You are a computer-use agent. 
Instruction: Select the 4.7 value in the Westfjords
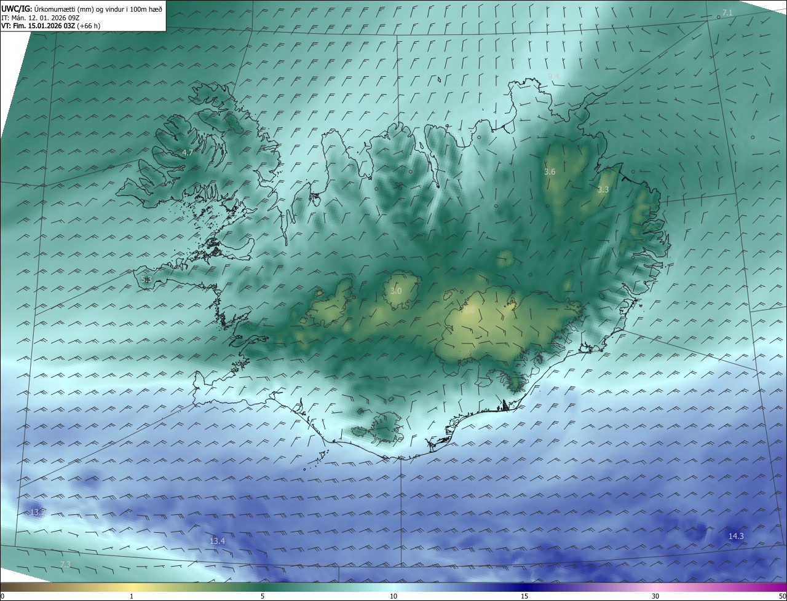coord(188,152)
